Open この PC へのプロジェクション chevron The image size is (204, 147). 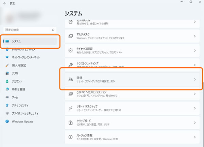click(195, 94)
